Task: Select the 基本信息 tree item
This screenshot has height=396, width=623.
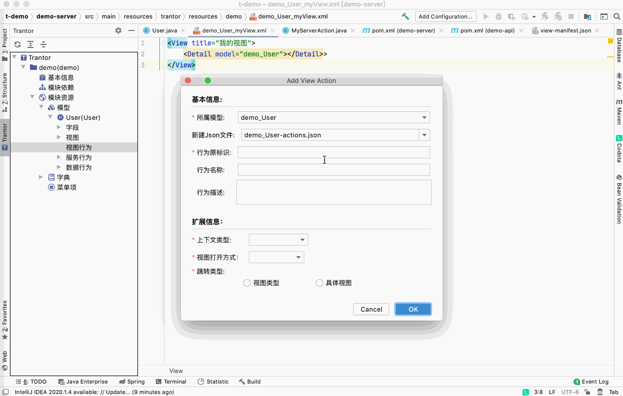Action: pyautogui.click(x=61, y=77)
